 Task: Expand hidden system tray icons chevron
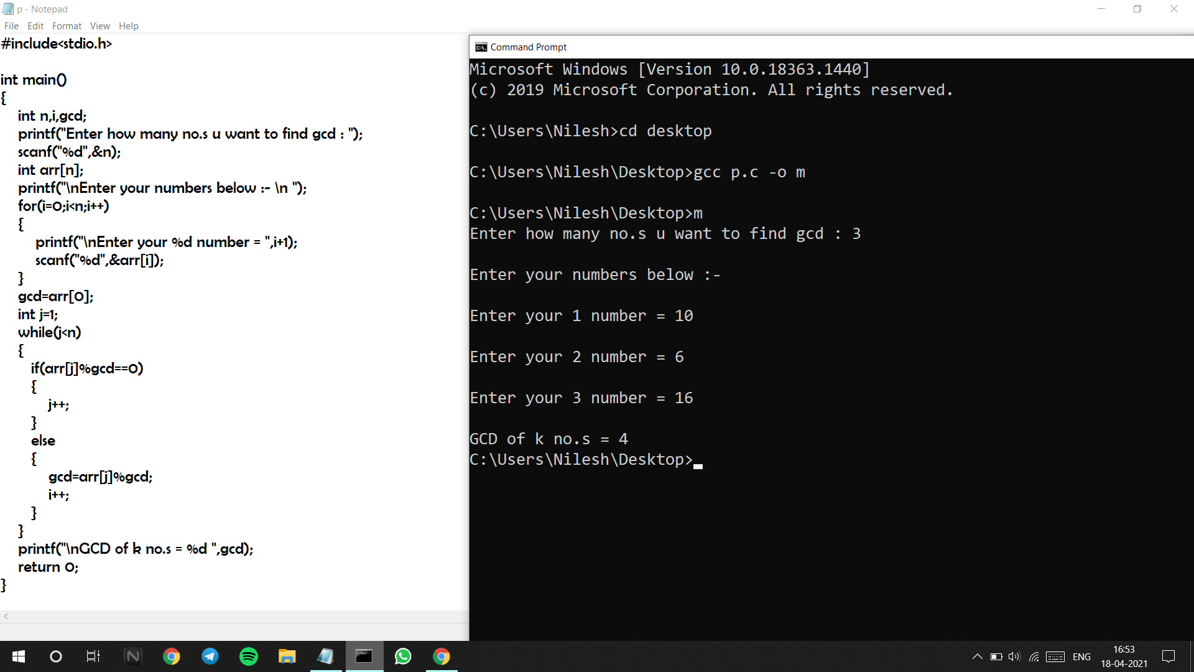(x=977, y=656)
